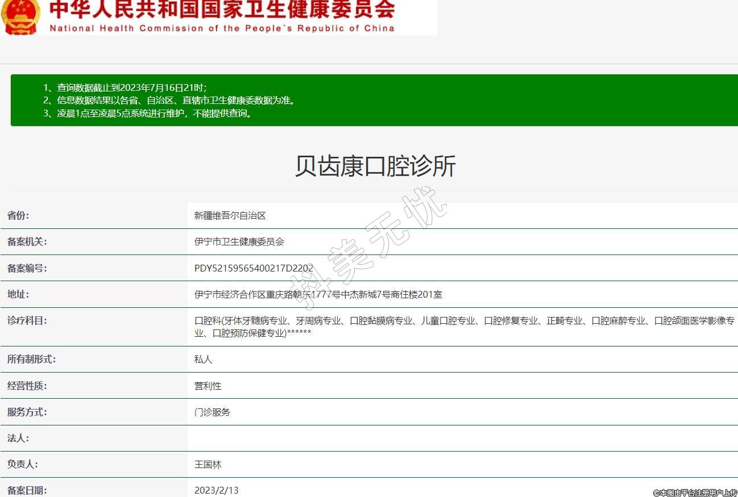The width and height of the screenshot is (738, 497).
Task: Click the English National Health Commission subtitle
Action: [x=222, y=28]
